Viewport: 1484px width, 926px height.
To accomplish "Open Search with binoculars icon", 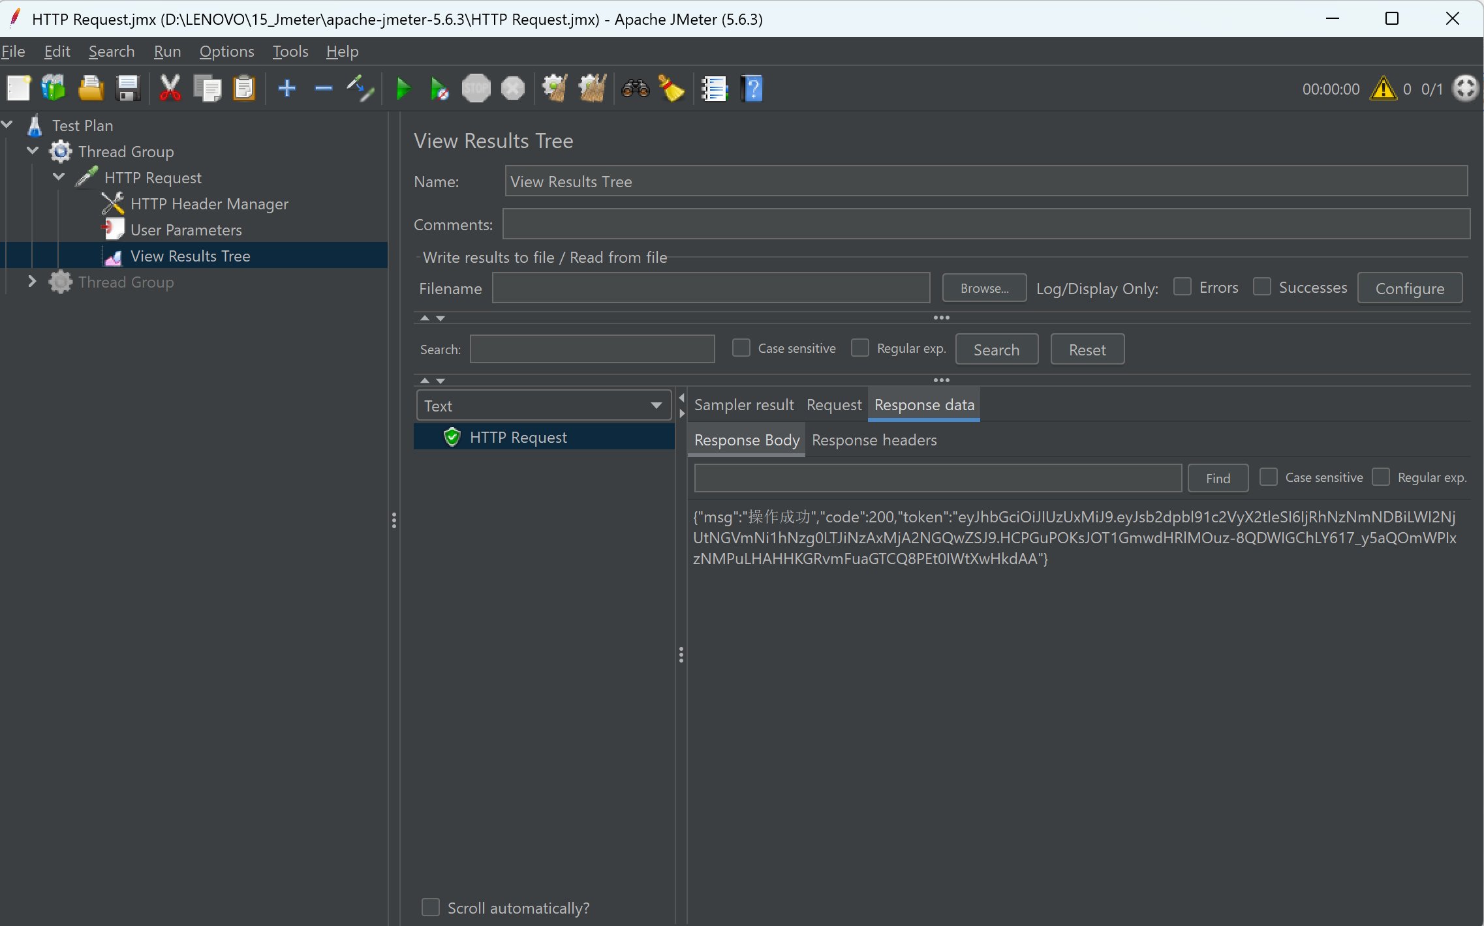I will (635, 88).
